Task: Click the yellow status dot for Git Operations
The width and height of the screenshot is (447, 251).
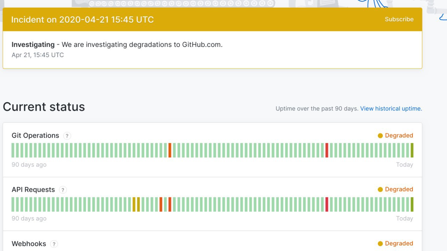Action: [380, 136]
